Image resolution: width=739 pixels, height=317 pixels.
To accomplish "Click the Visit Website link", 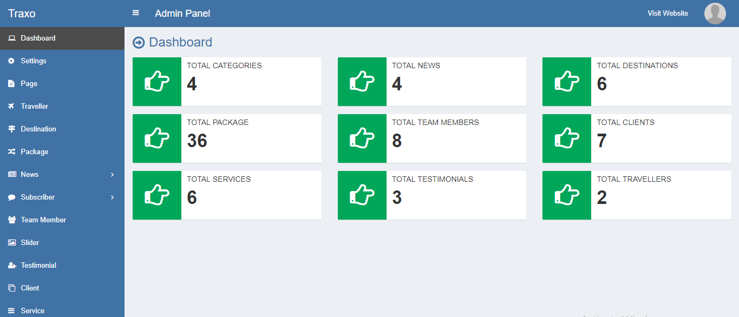I will (668, 14).
